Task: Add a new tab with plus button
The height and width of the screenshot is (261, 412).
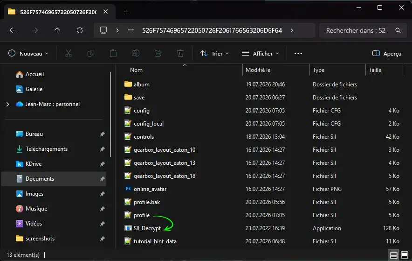Action: coord(126,12)
